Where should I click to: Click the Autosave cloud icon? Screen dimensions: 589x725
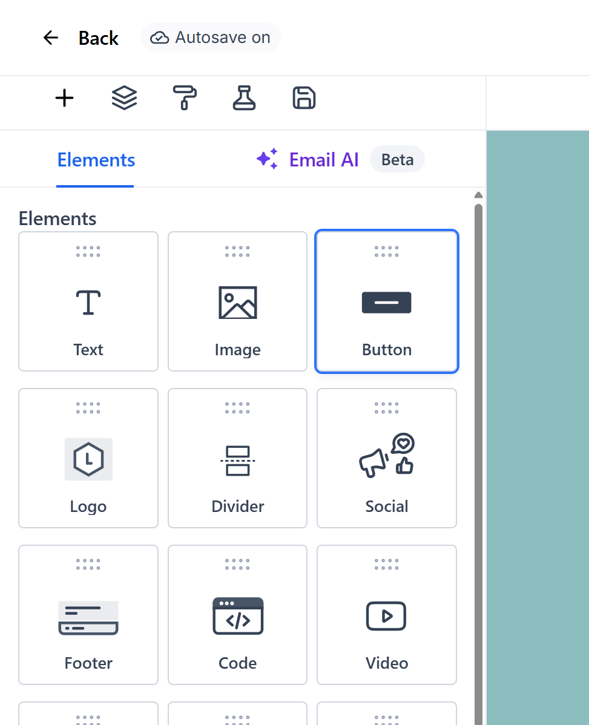click(159, 37)
